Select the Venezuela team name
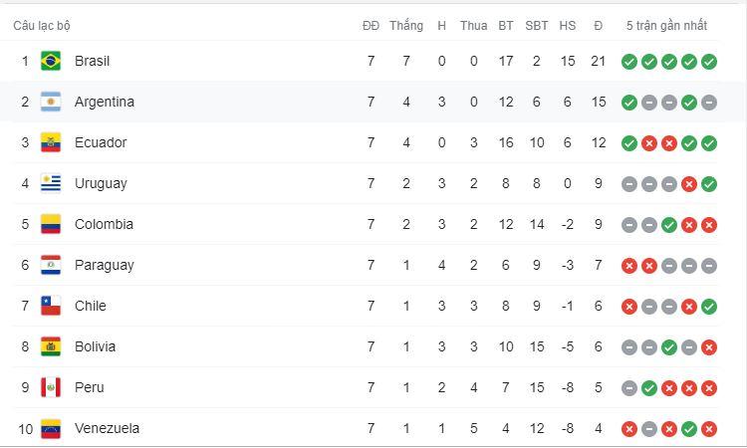The height and width of the screenshot is (448, 747). 107,428
